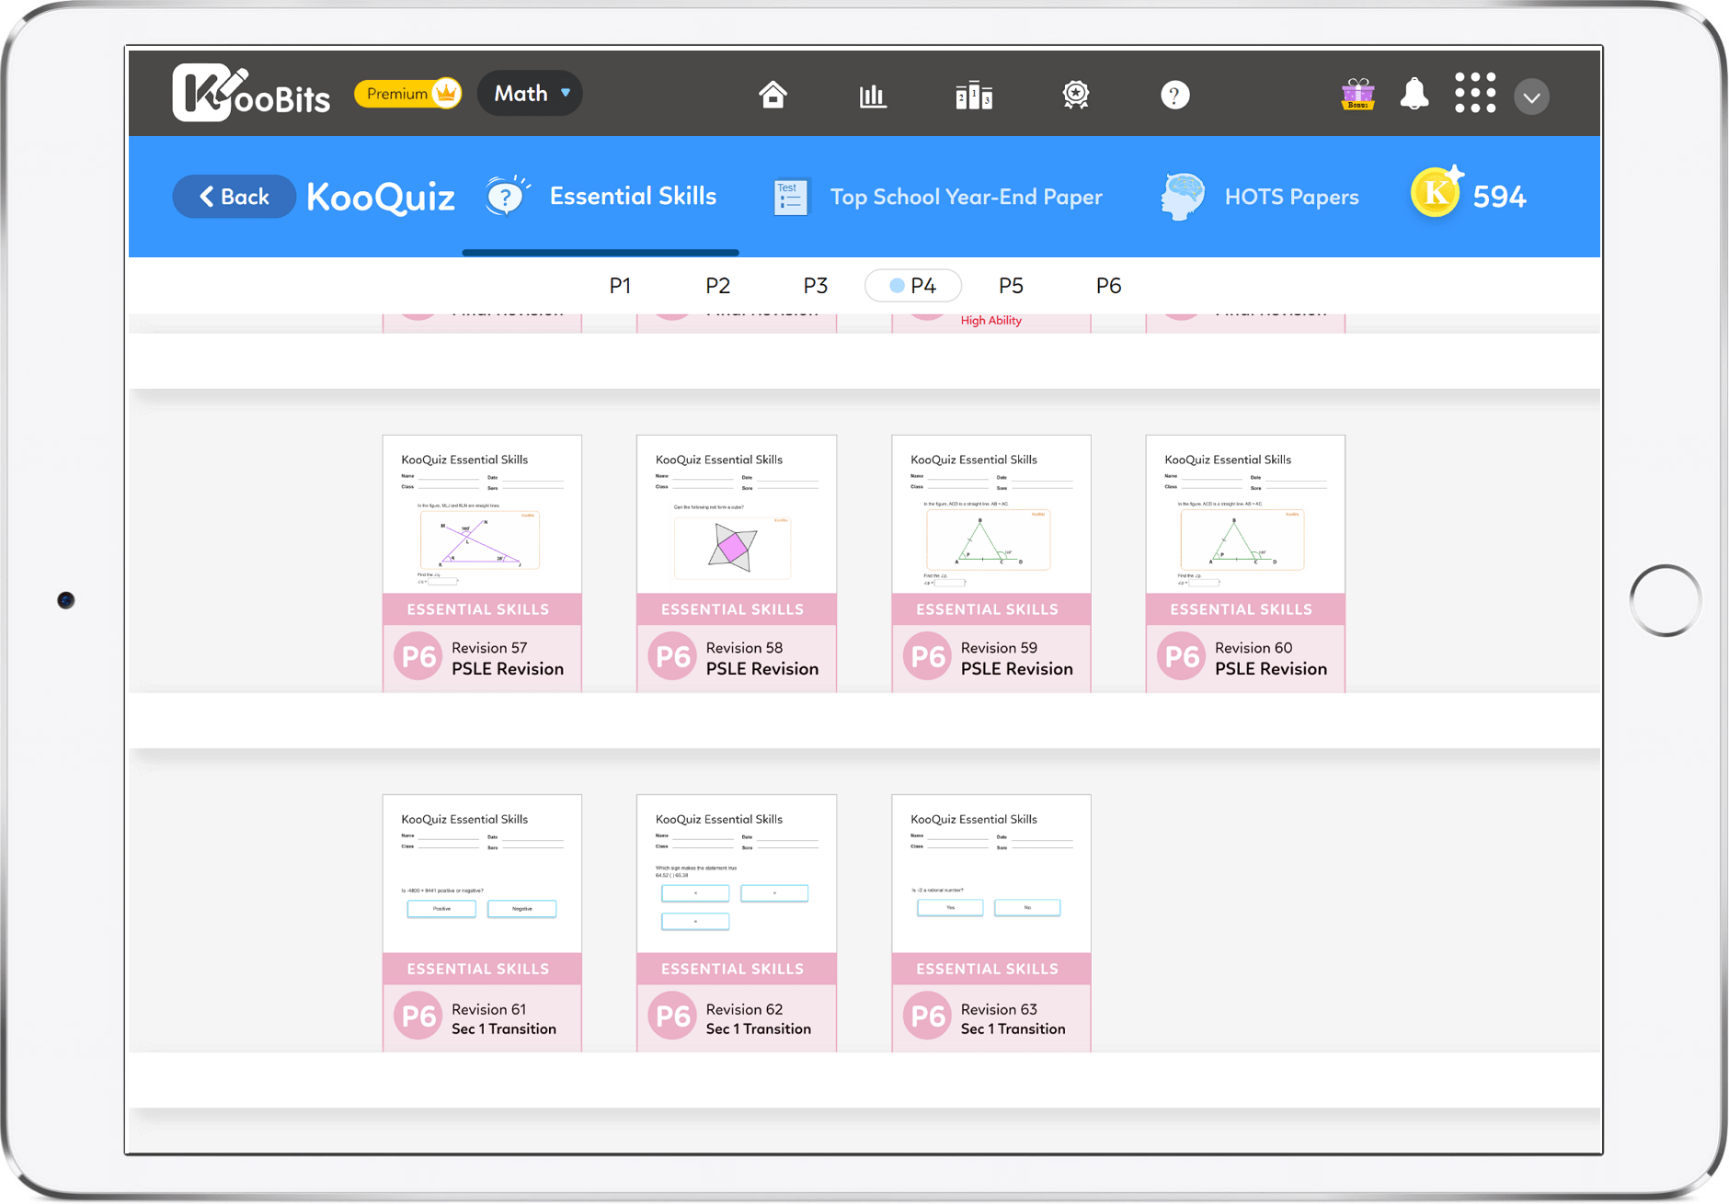Click the awards medal icon
This screenshot has width=1729, height=1204.
pos(1074,95)
